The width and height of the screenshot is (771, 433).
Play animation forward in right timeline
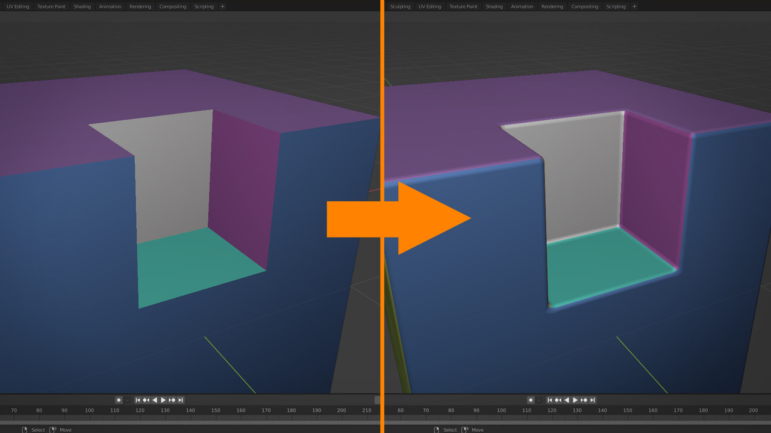tap(575, 400)
